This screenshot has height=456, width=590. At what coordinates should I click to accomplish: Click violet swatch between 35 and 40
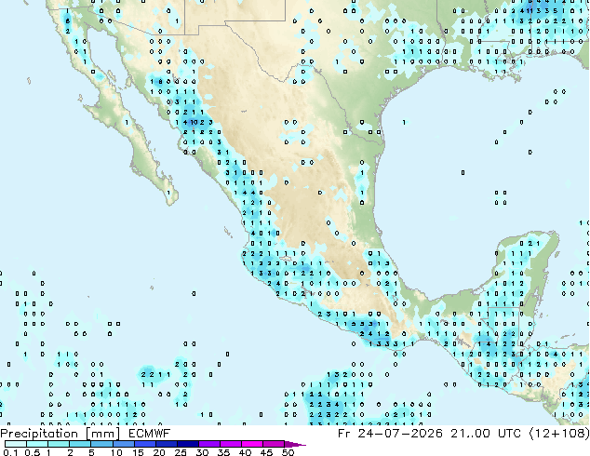tap(230, 444)
